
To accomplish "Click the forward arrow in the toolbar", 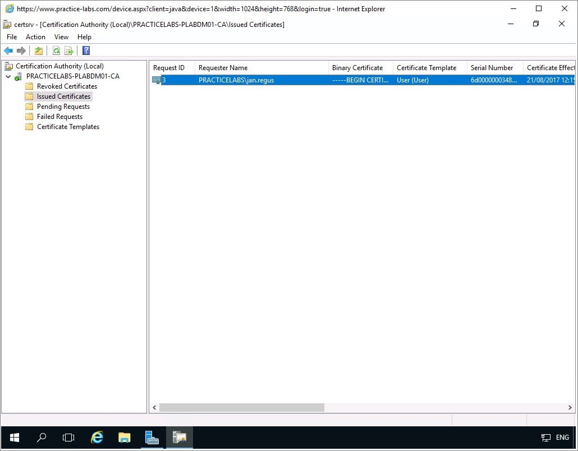I will [21, 51].
